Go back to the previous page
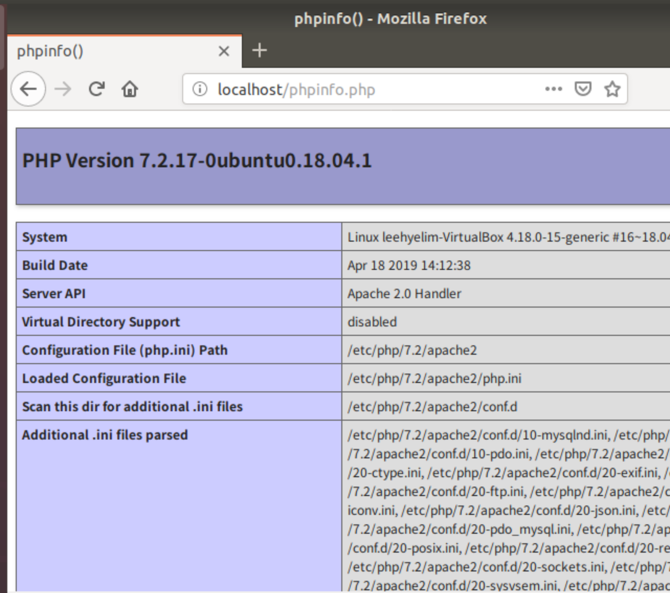 pyautogui.click(x=28, y=89)
